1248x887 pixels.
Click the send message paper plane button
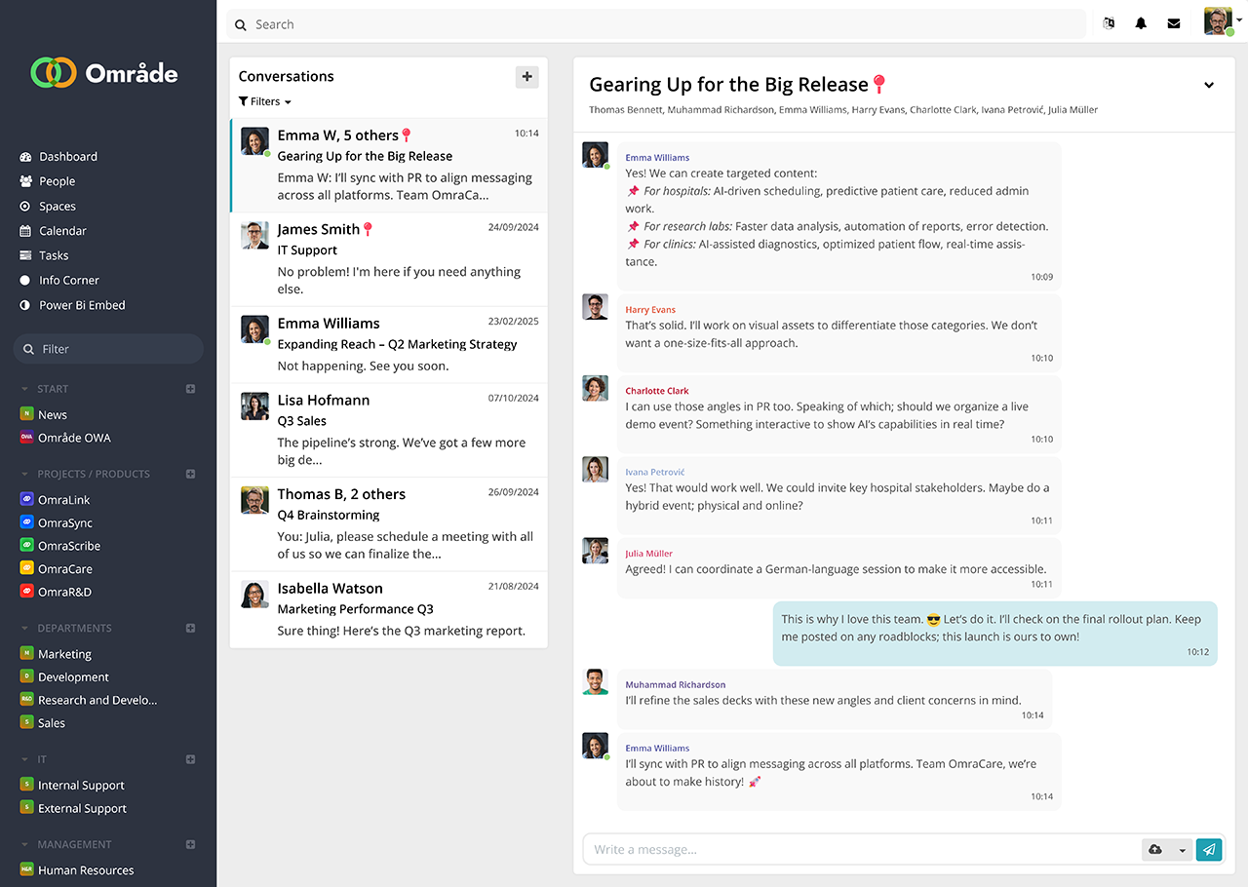click(1209, 850)
